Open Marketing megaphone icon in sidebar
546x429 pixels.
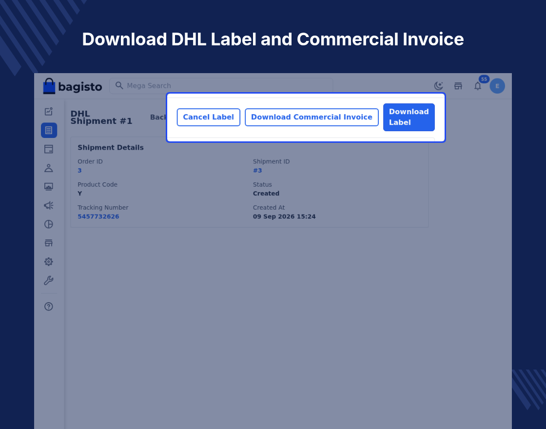click(49, 205)
